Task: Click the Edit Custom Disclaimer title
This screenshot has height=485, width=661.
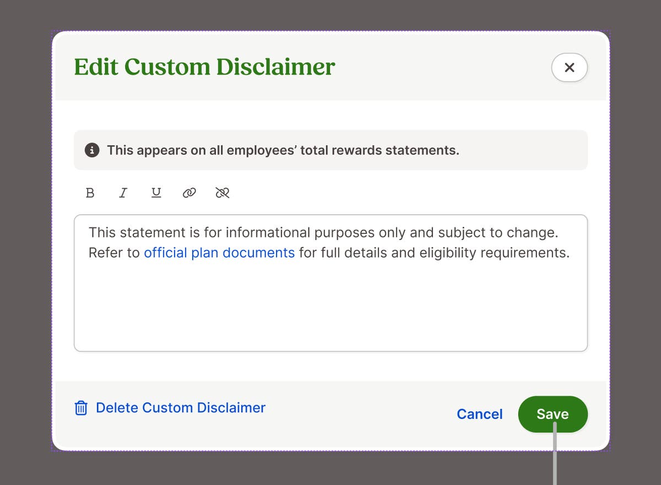Action: pos(204,67)
